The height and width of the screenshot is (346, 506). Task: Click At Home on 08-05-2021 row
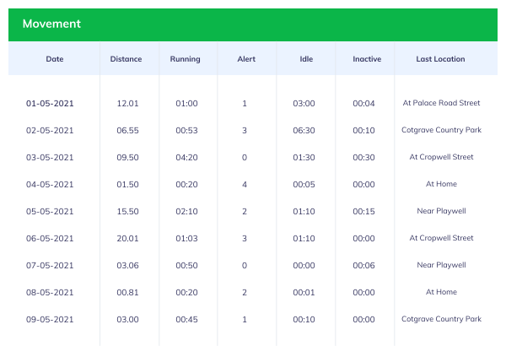(441, 292)
